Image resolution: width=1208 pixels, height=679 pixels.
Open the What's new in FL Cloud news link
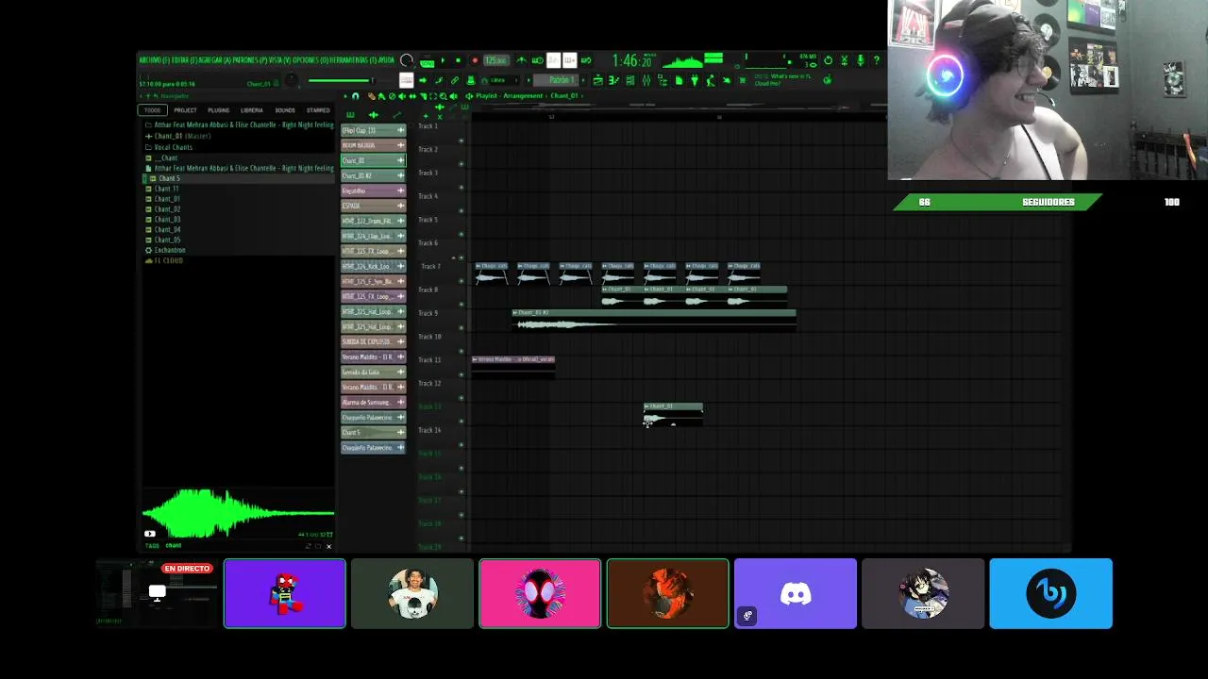pos(783,80)
